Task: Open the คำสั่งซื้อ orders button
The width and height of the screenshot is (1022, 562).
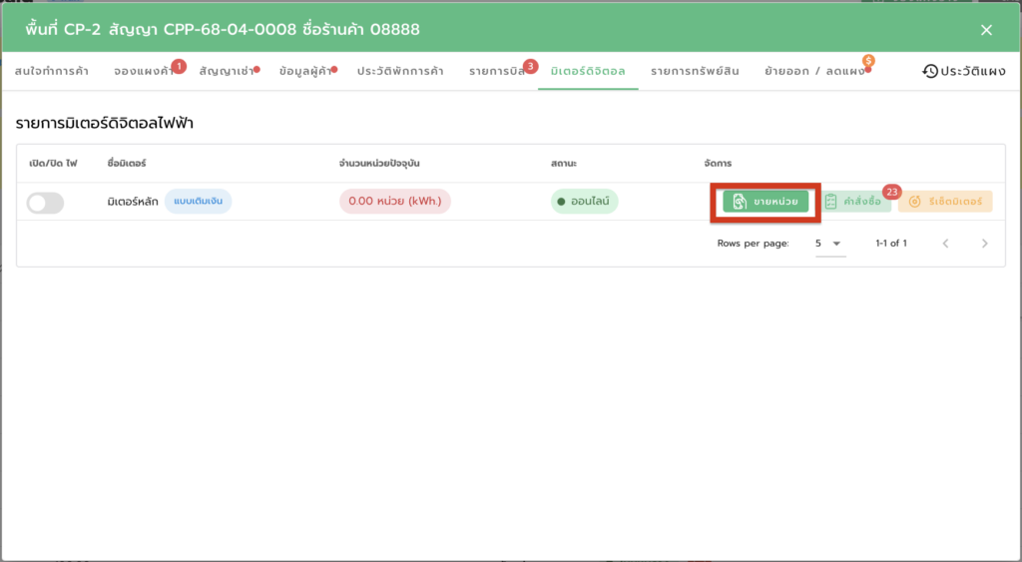Action: (854, 202)
